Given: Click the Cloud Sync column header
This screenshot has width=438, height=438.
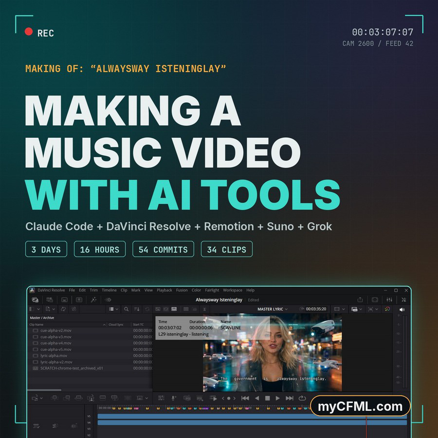Looking at the screenshot, I should [116, 325].
